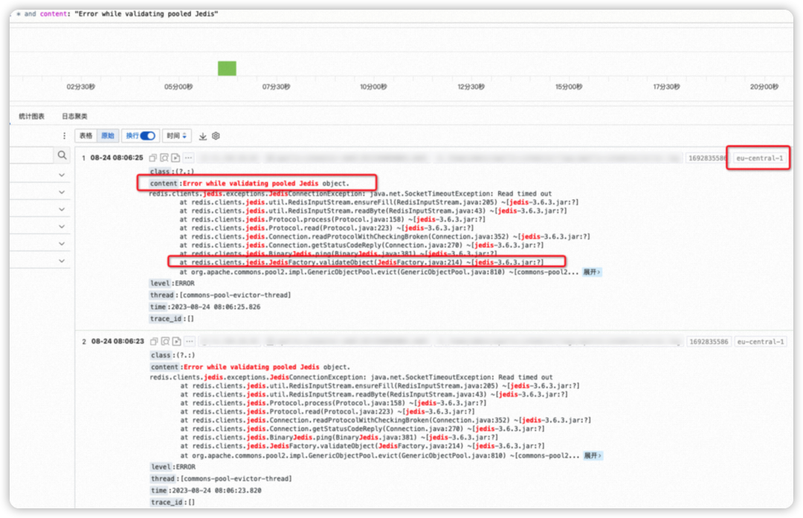
Task: Click the download logs icon in toolbar
Action: pos(203,136)
